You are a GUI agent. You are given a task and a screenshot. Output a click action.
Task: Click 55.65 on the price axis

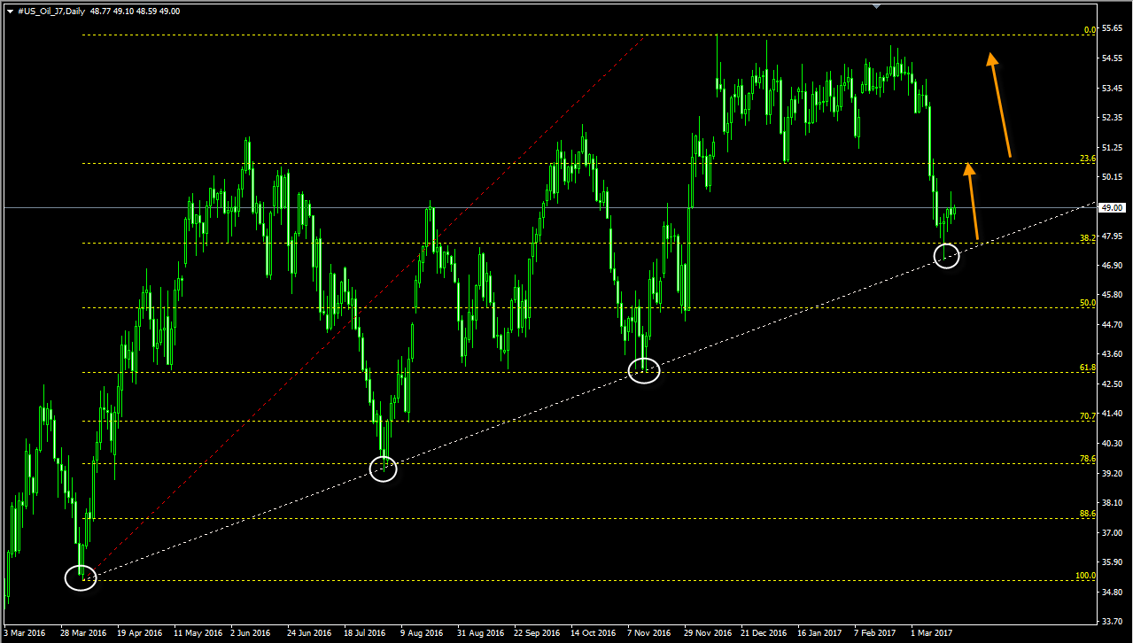[1112, 29]
